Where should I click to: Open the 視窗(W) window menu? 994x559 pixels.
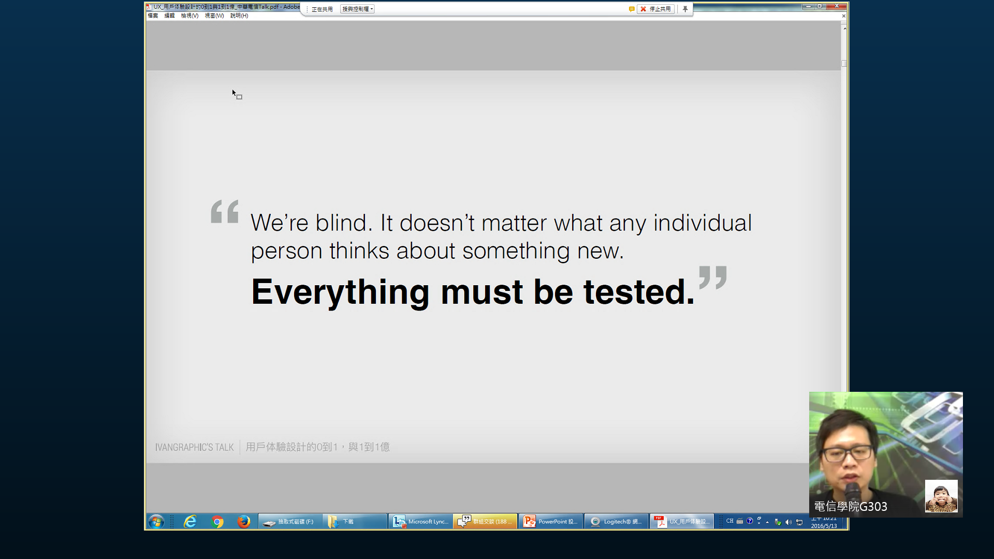pyautogui.click(x=214, y=16)
